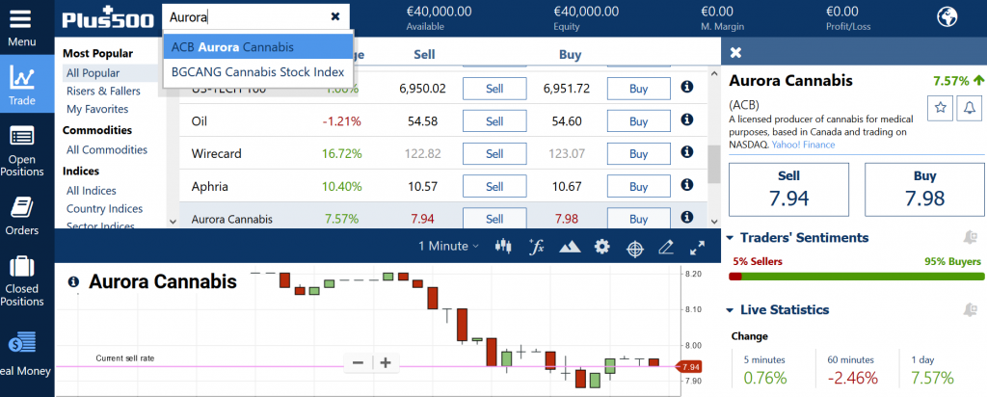The height and width of the screenshot is (397, 987).
Task: Click Sell button in Oil row
Action: coord(494,121)
